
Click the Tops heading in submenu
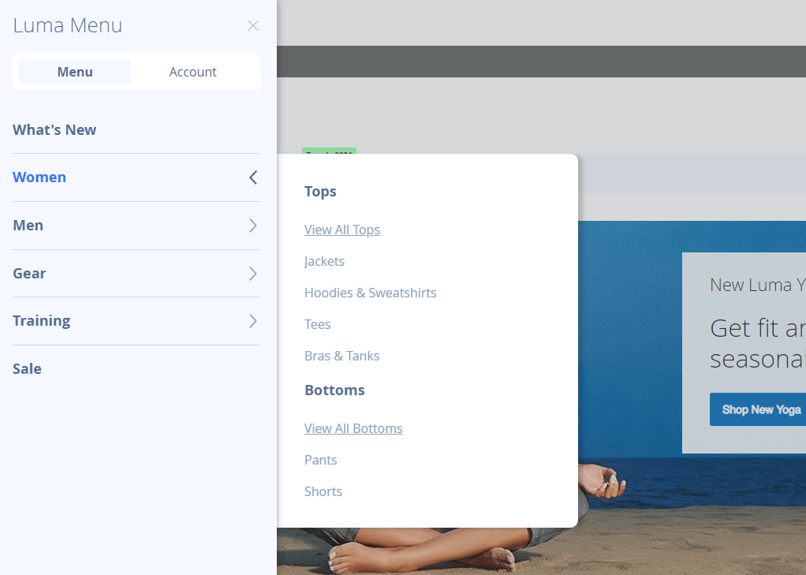click(320, 192)
